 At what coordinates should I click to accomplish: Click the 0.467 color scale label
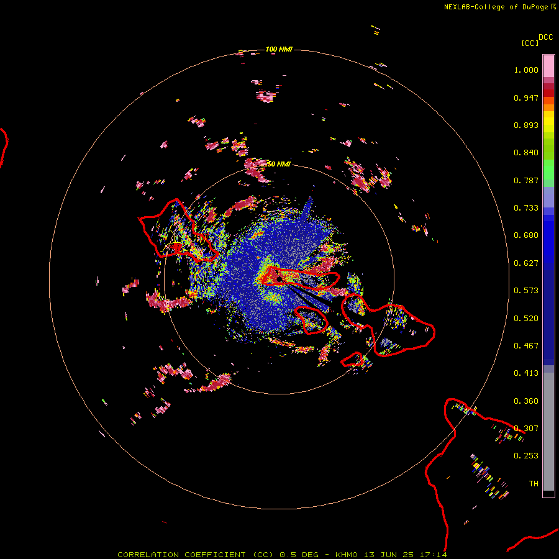tap(526, 346)
